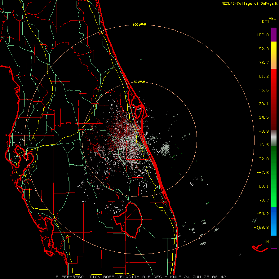Viewport: 279px width, 279px height.
Task: Select the 14.5 scale value
Action: point(264,117)
